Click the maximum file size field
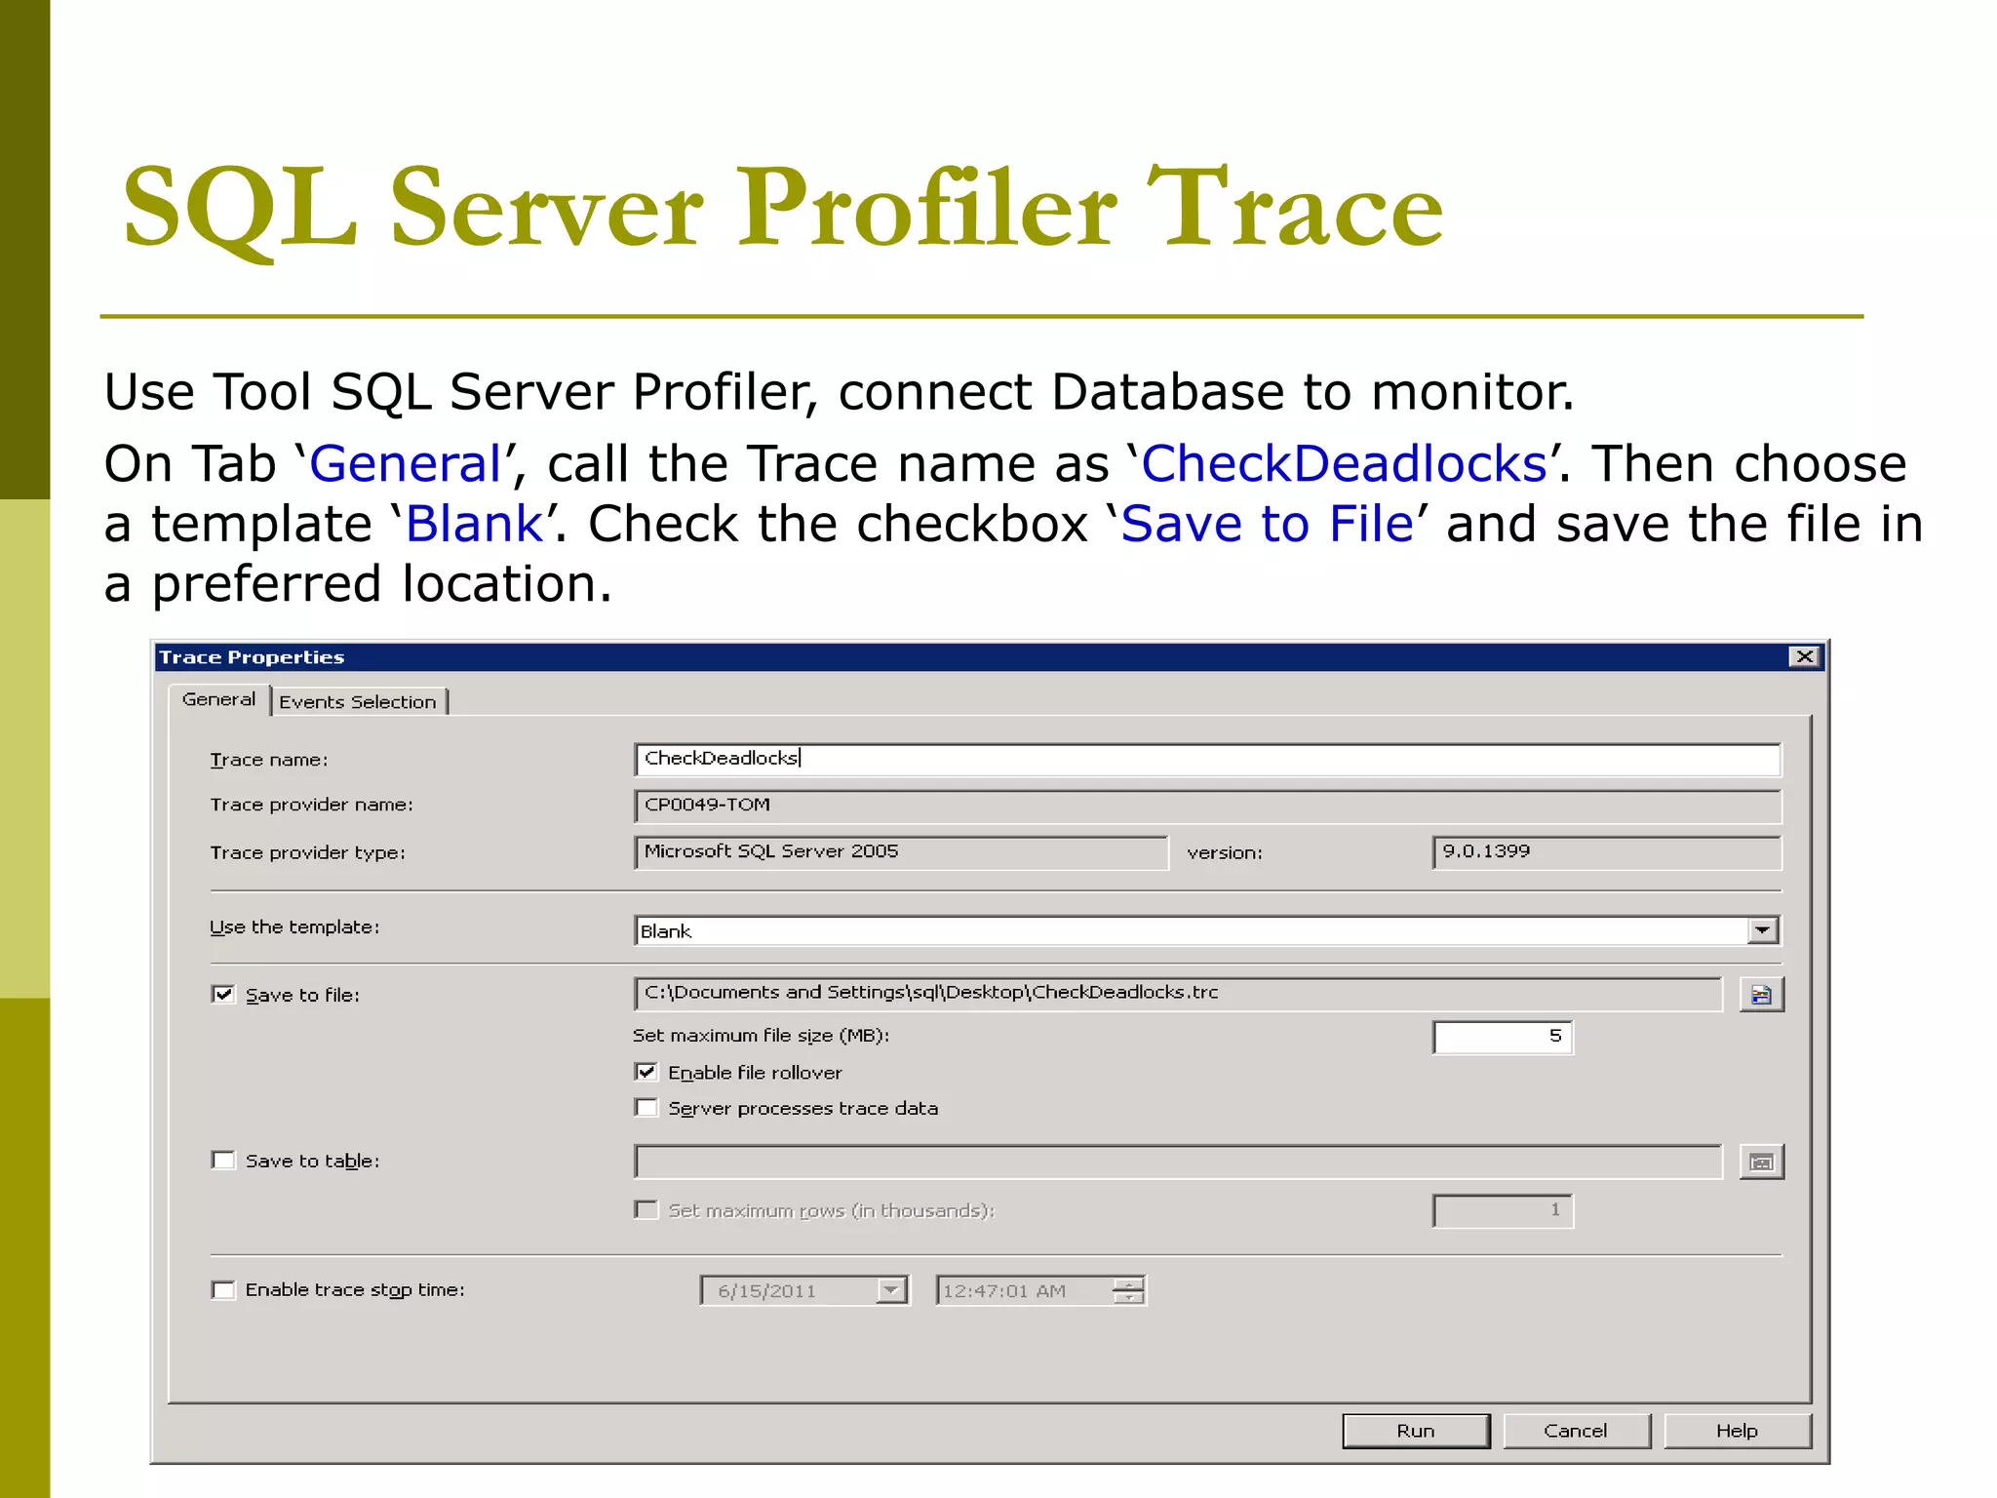The image size is (1997, 1498). [1503, 1037]
